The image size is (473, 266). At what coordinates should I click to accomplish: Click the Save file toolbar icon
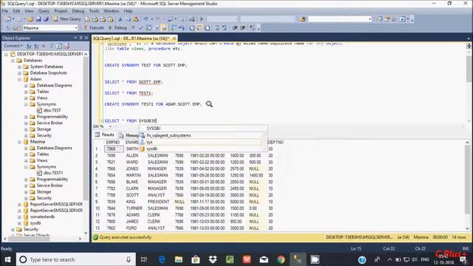click(x=38, y=19)
